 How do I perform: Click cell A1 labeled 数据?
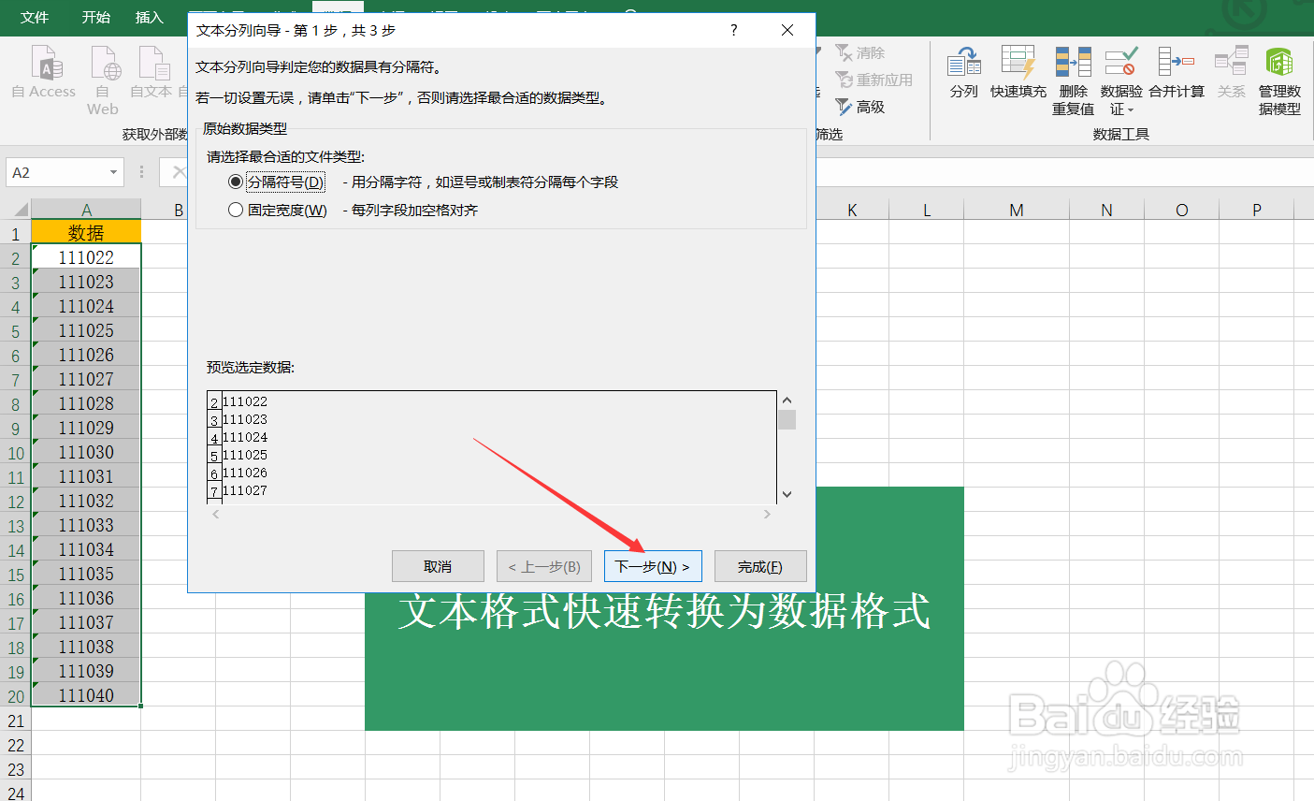tap(86, 232)
